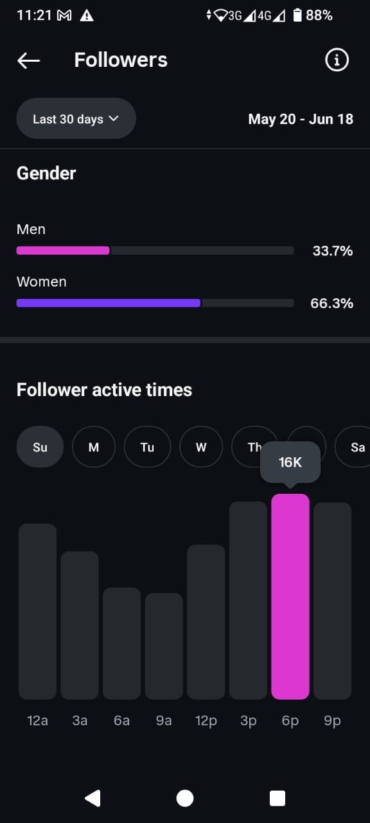This screenshot has width=370, height=823.
Task: Tap the warning triangle in status bar
Action: coord(87,15)
